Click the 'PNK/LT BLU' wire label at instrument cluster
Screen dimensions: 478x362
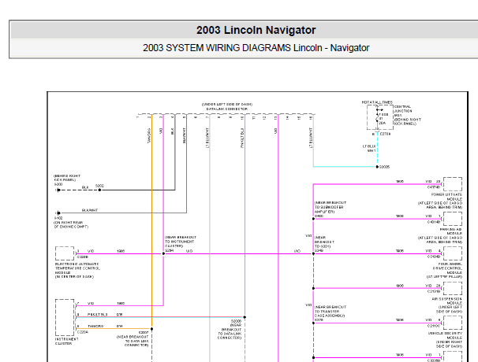[x=98, y=314]
